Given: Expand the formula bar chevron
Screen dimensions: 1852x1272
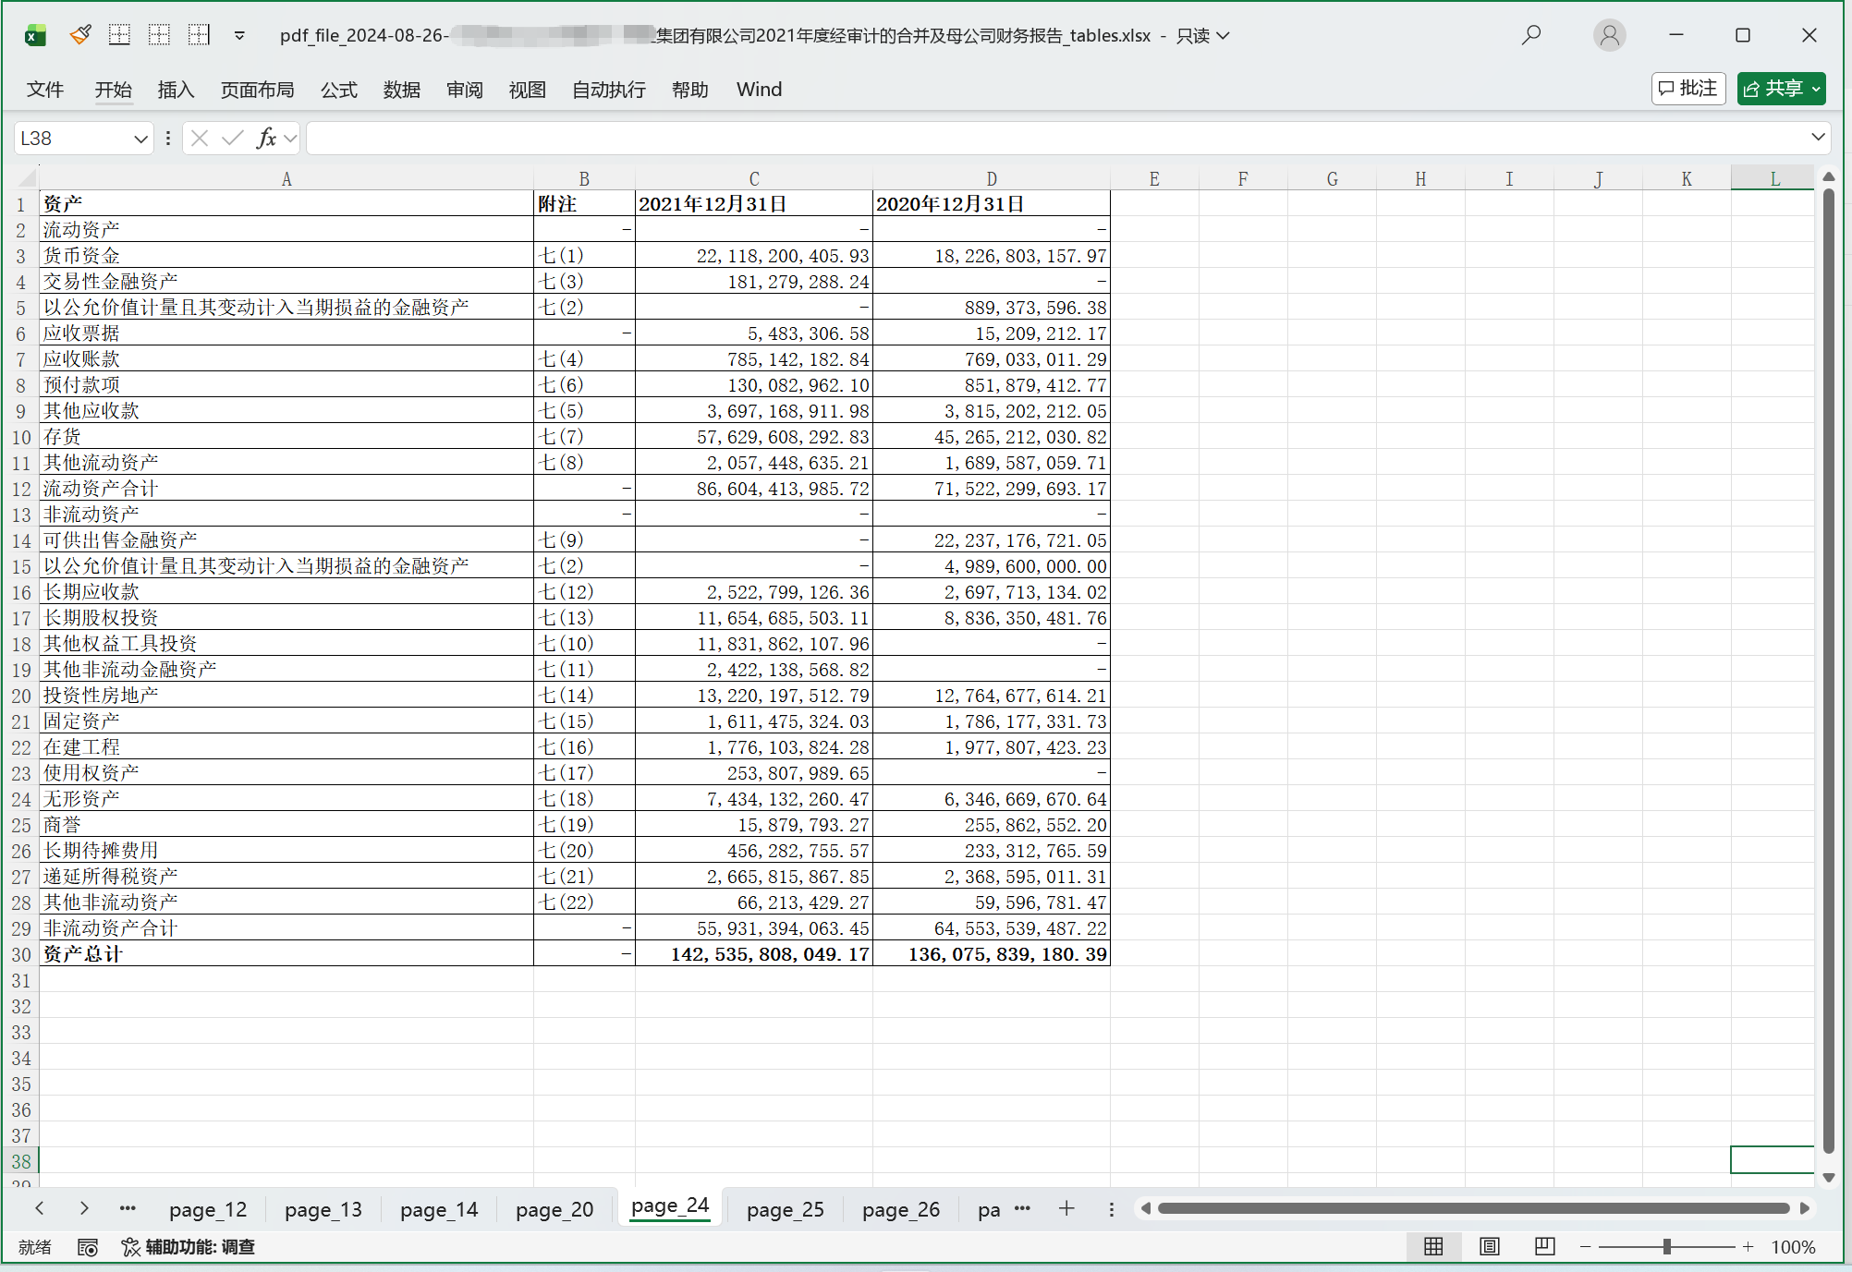Looking at the screenshot, I should coord(1818,138).
